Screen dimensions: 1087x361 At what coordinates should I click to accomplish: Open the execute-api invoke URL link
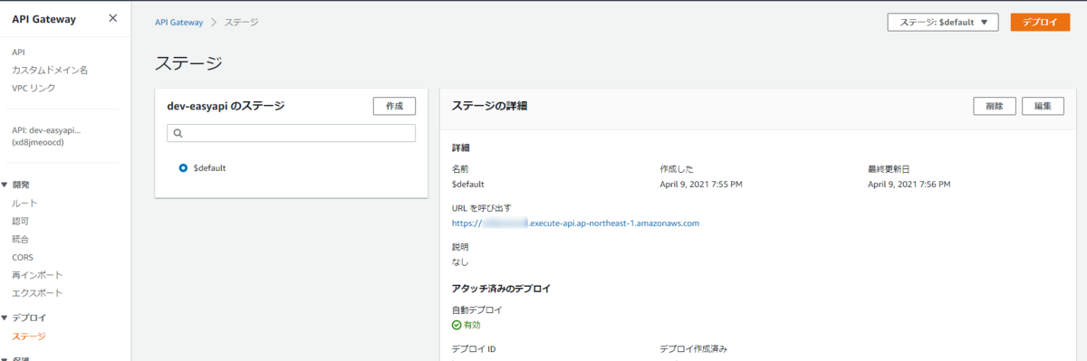575,223
